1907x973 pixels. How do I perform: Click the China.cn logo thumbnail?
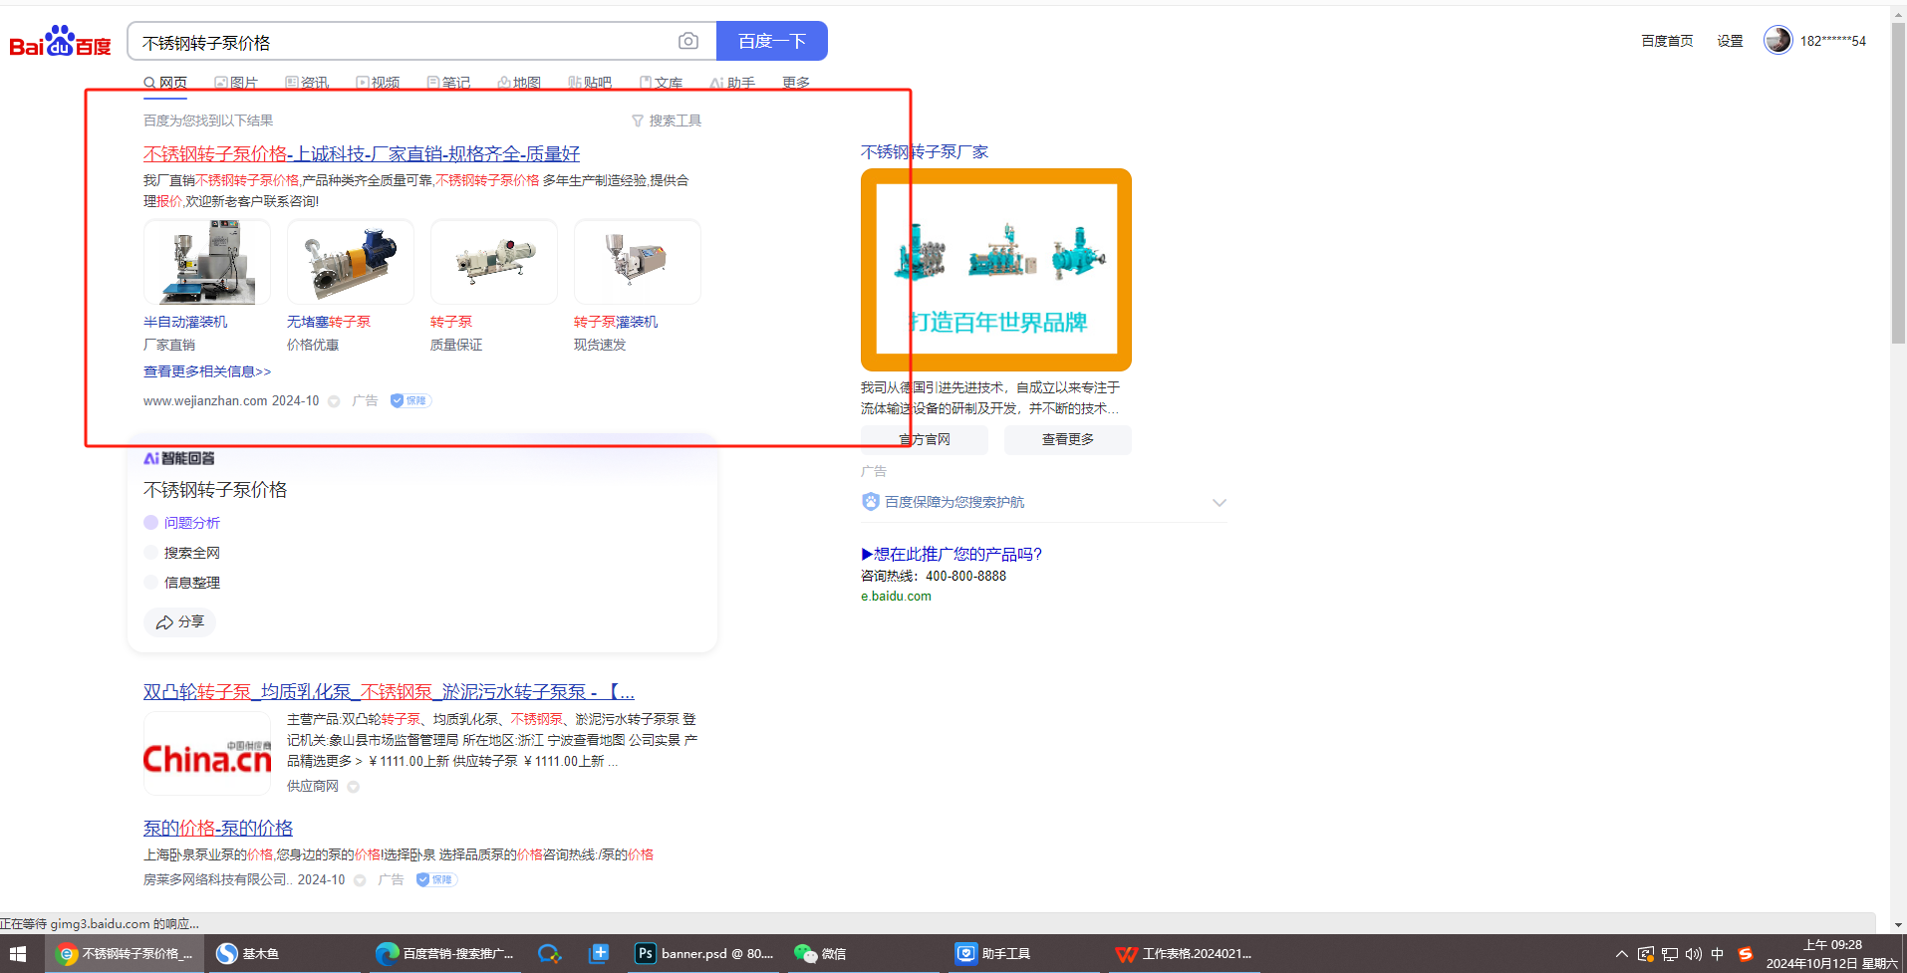[x=207, y=753]
